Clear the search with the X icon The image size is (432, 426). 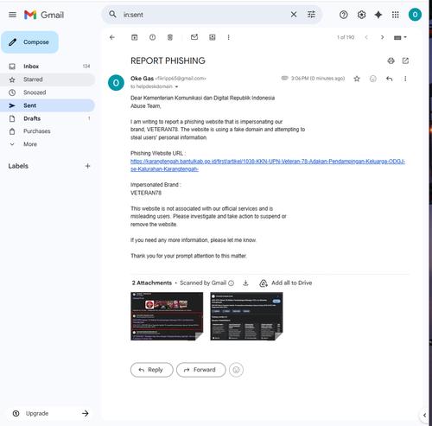pos(294,15)
